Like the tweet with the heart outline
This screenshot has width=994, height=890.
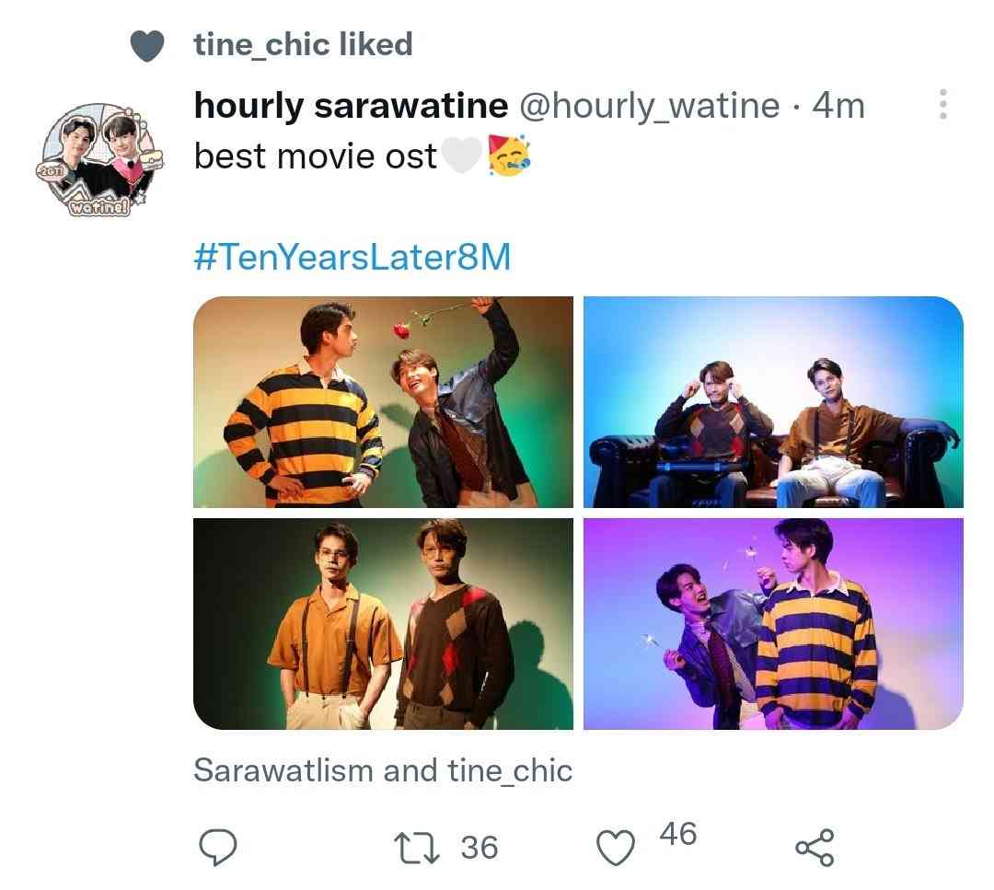click(x=615, y=848)
